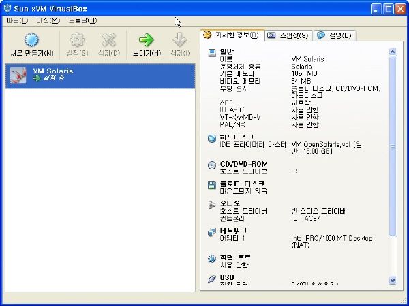Image resolution: width=409 pixels, height=306 pixels.
Task: Click the details scrollbar up arrow
Action: coord(393,52)
